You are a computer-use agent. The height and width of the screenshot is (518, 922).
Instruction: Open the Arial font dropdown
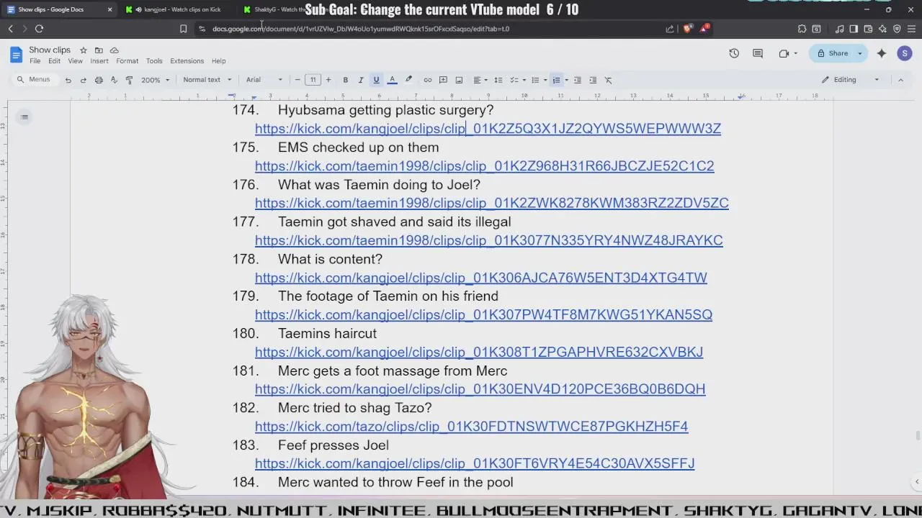pos(264,80)
